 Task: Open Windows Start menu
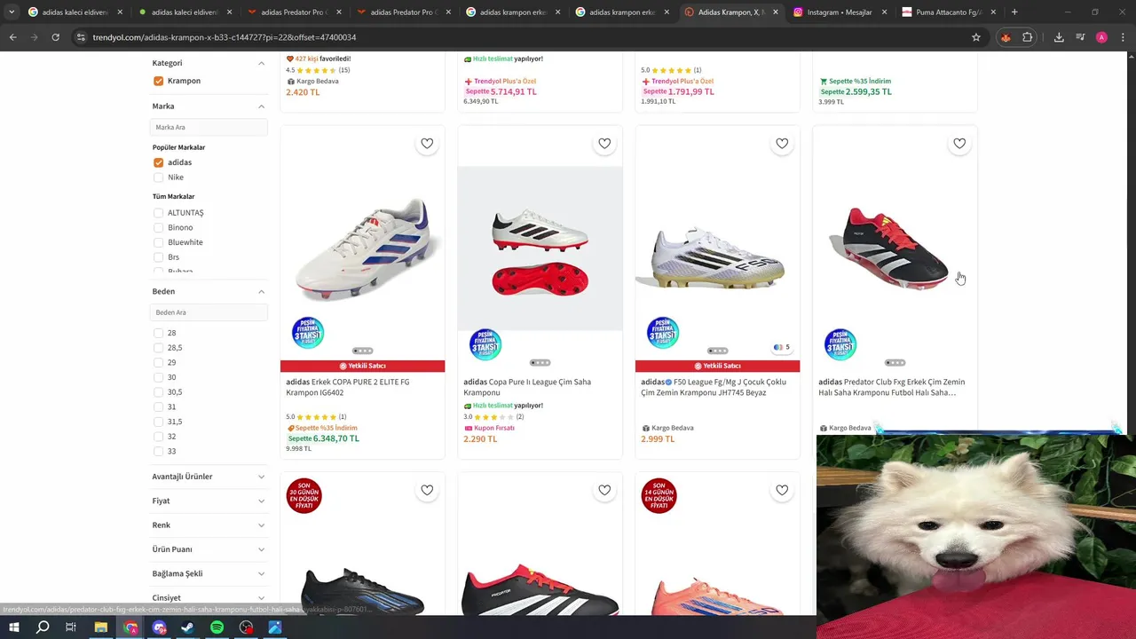(x=14, y=627)
